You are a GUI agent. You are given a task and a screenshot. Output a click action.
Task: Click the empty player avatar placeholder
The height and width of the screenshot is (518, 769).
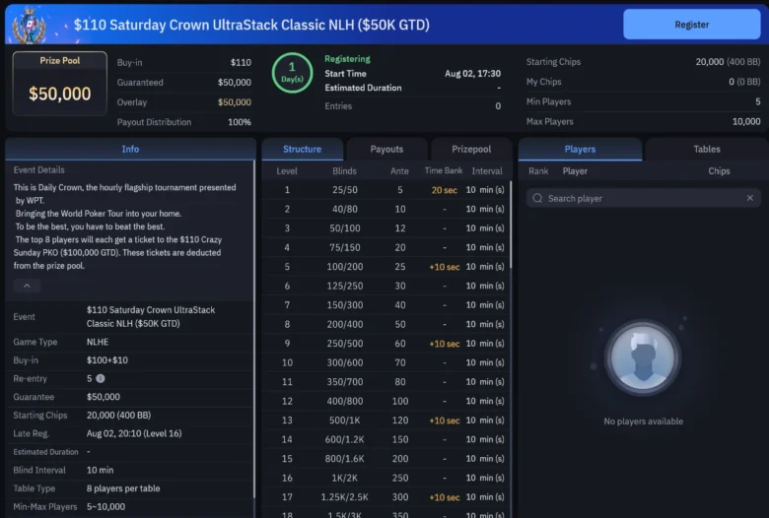pyautogui.click(x=643, y=357)
